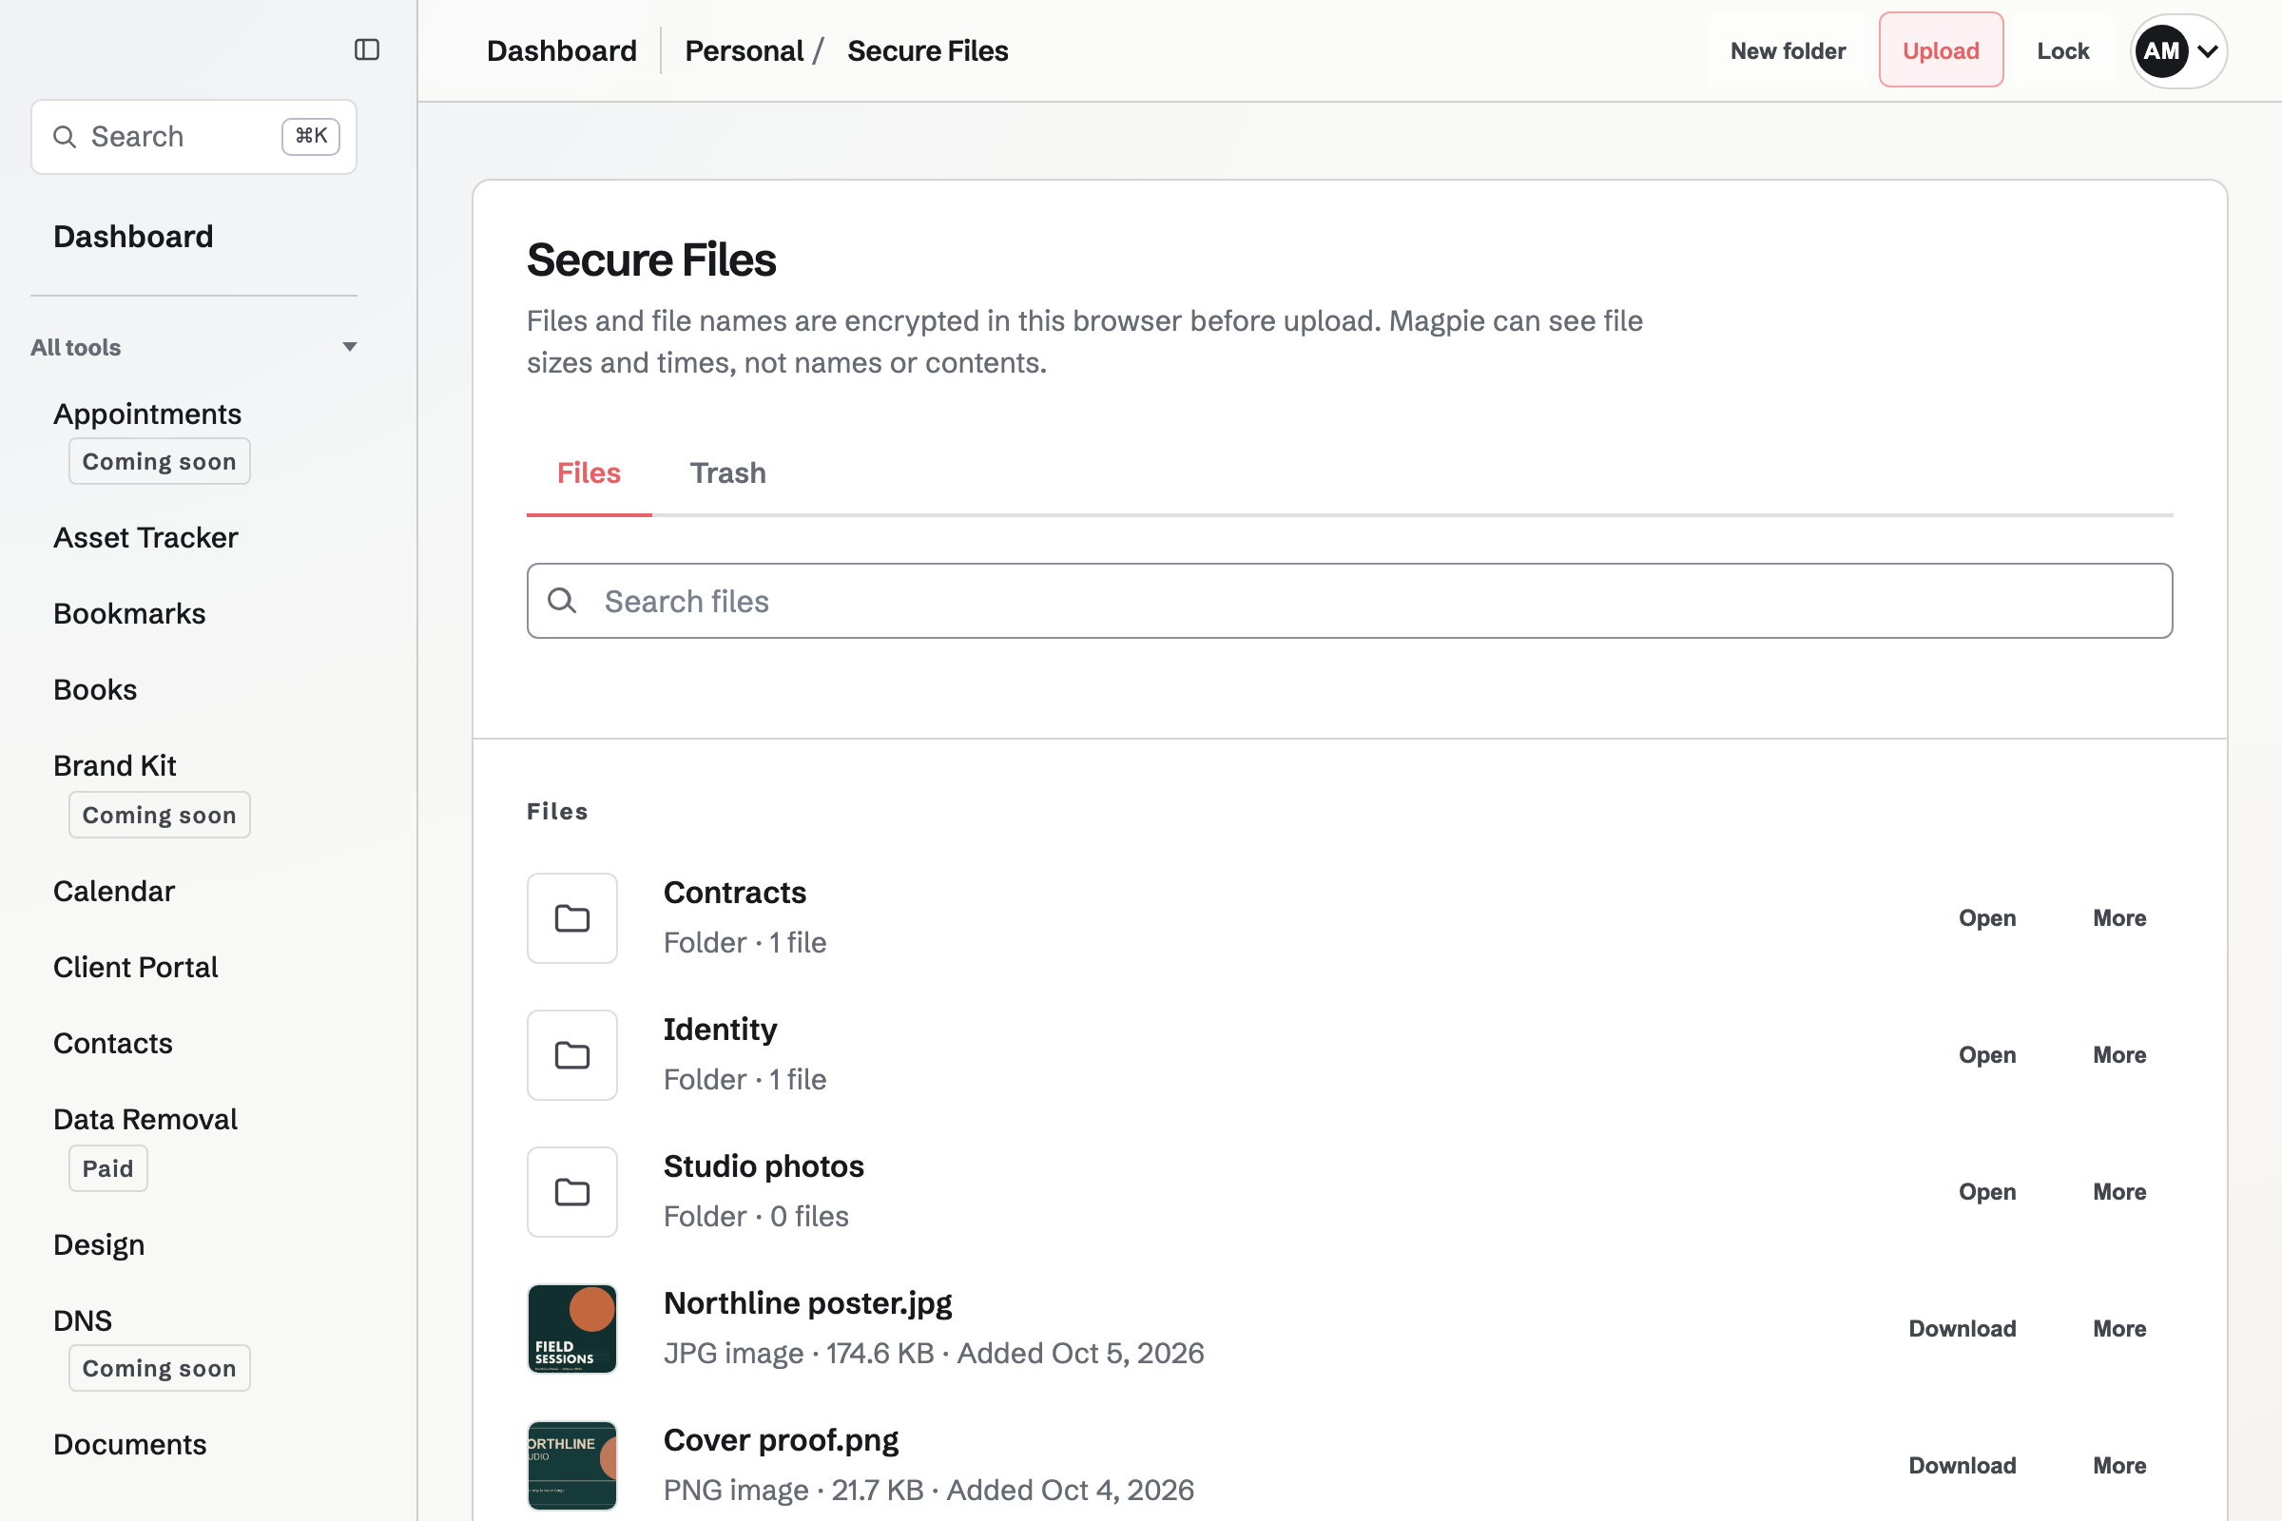Click the New folder button

coord(1788,50)
